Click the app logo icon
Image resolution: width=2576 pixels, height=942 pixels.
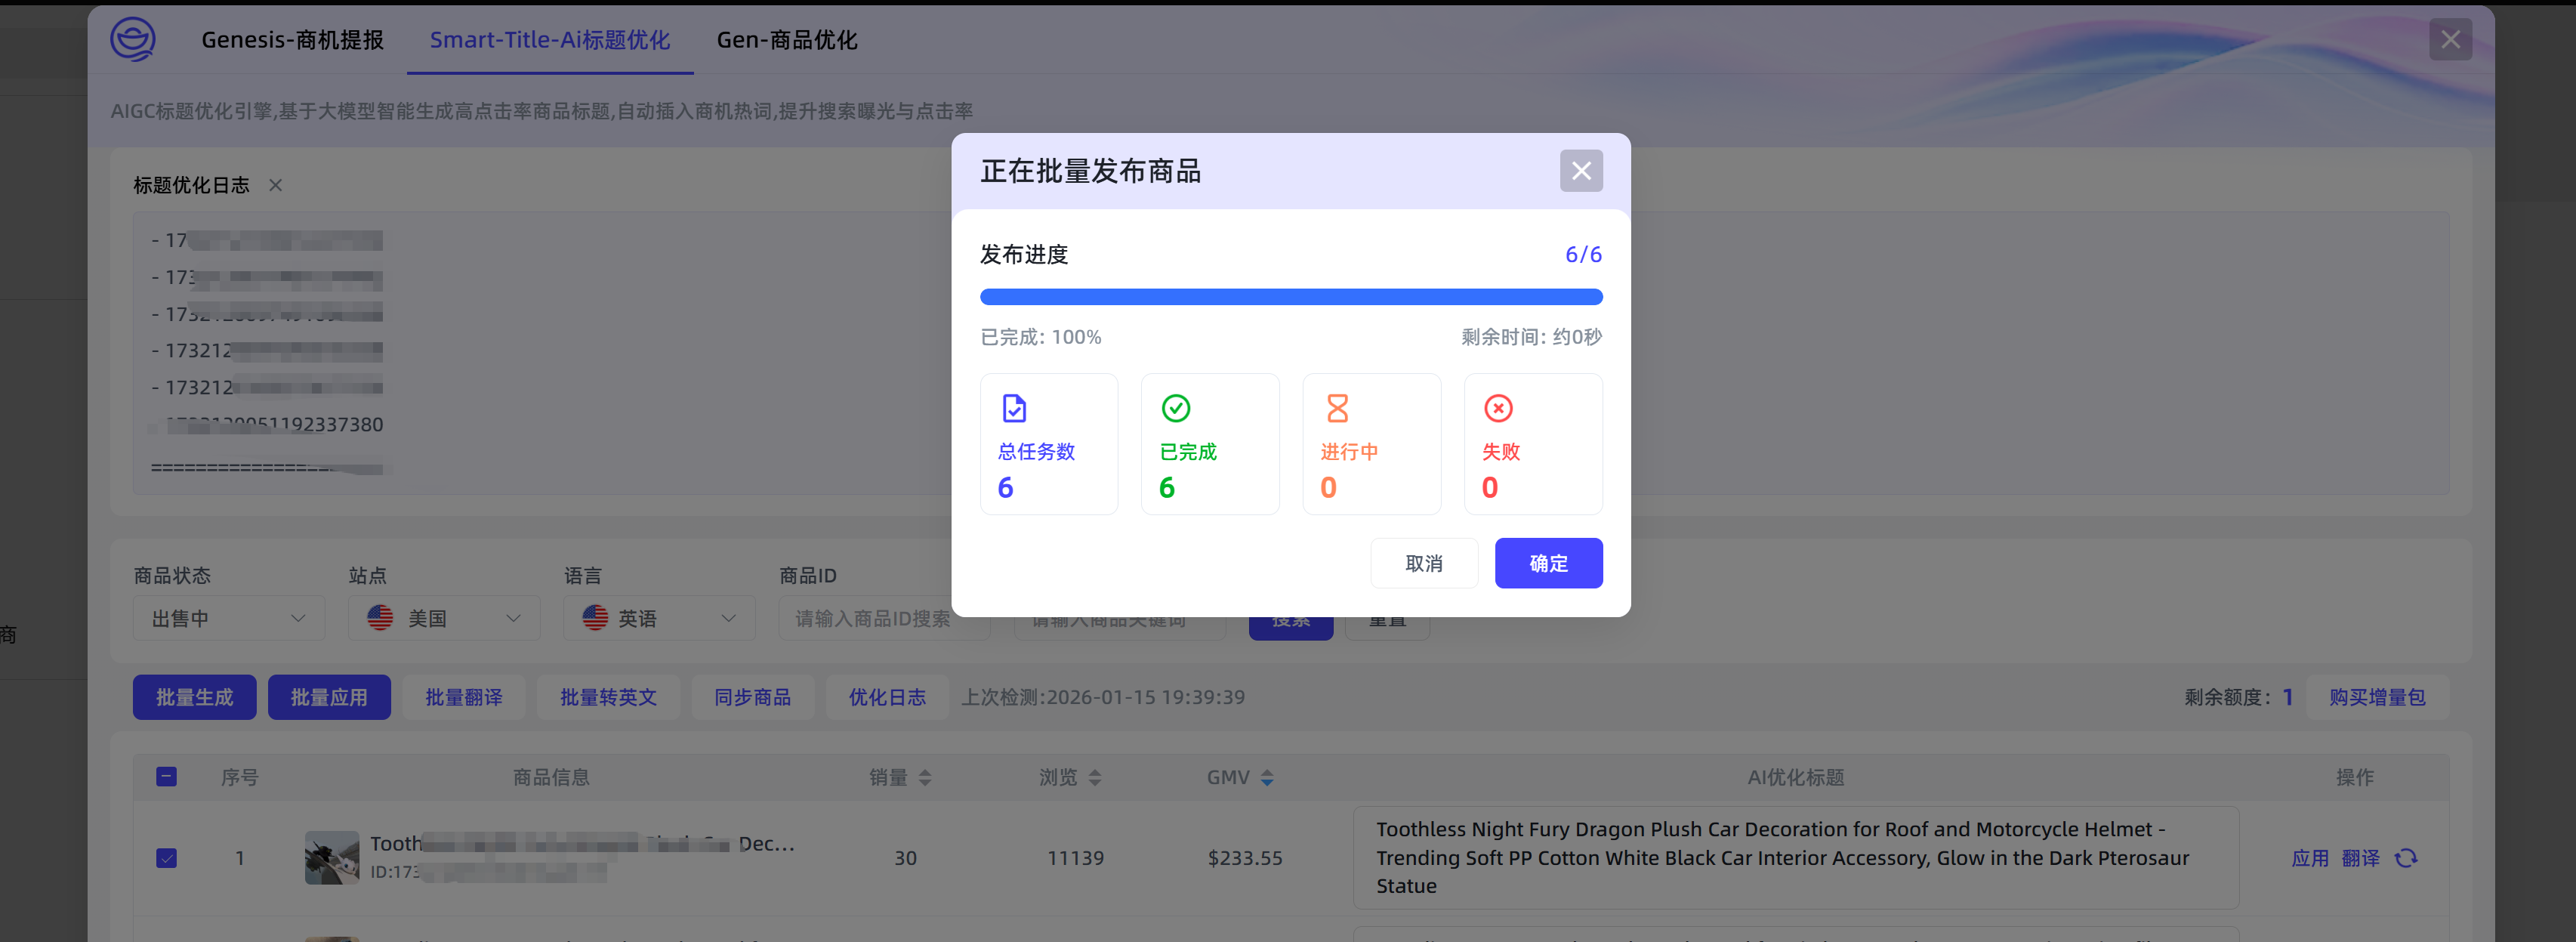point(132,40)
